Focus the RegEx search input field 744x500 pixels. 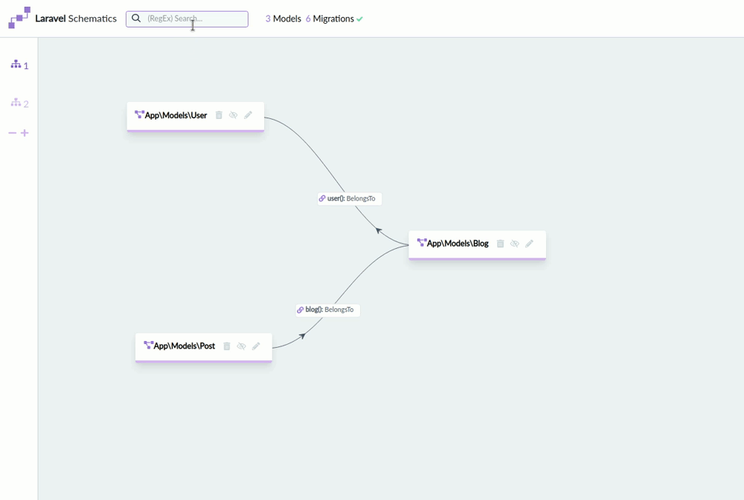187,19
